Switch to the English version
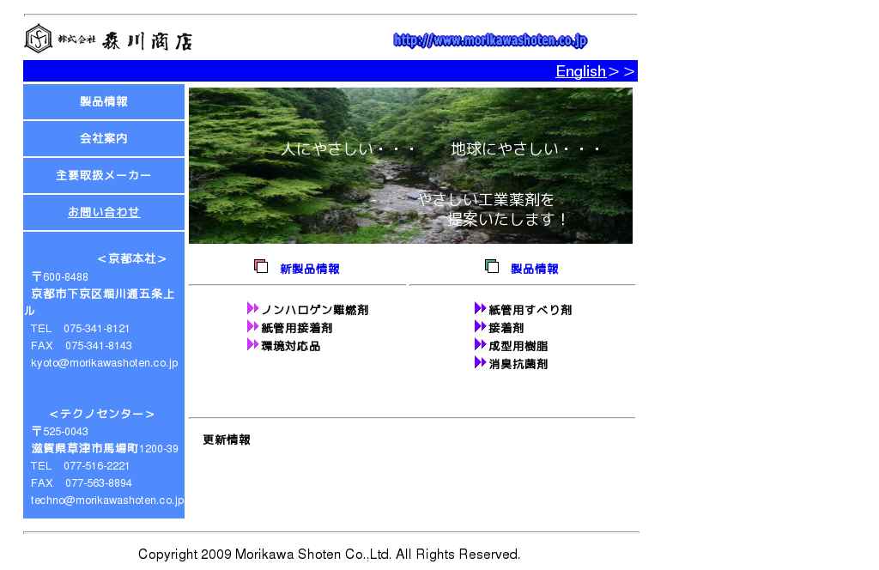 [581, 71]
